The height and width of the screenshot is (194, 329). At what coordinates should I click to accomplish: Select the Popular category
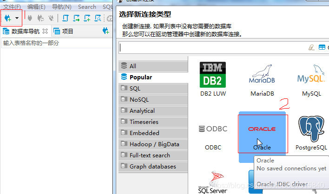click(153, 78)
